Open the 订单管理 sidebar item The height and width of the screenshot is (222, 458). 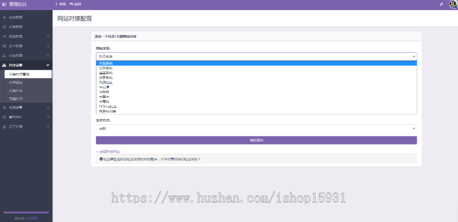(x=26, y=27)
